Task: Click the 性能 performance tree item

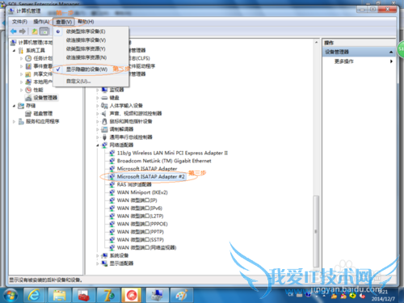Action: point(38,90)
